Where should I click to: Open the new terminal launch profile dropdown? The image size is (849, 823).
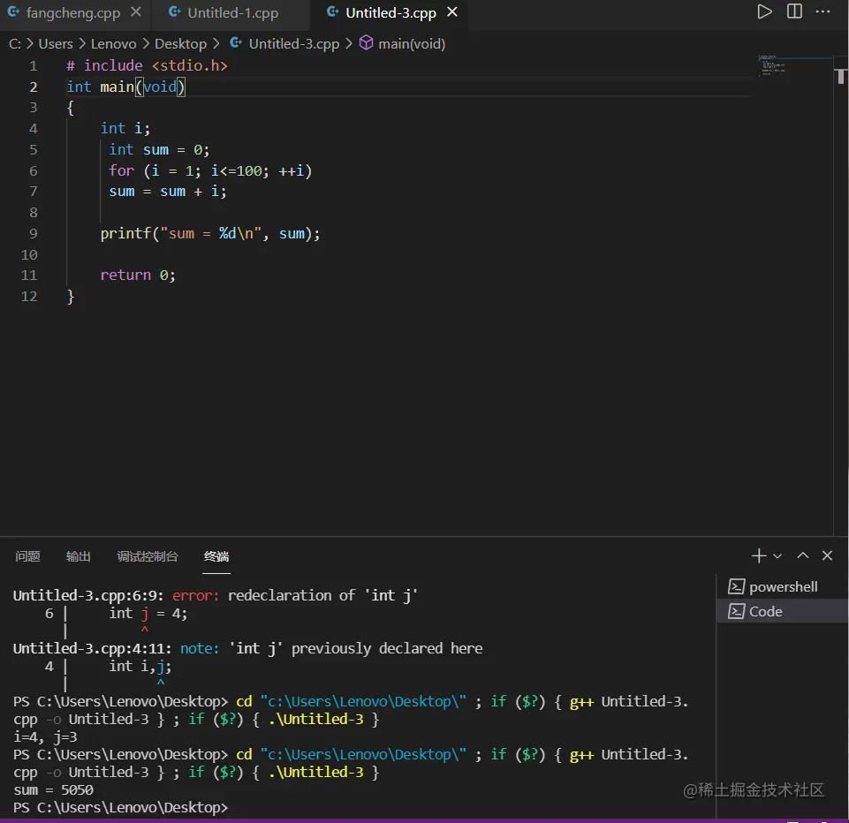tap(777, 555)
